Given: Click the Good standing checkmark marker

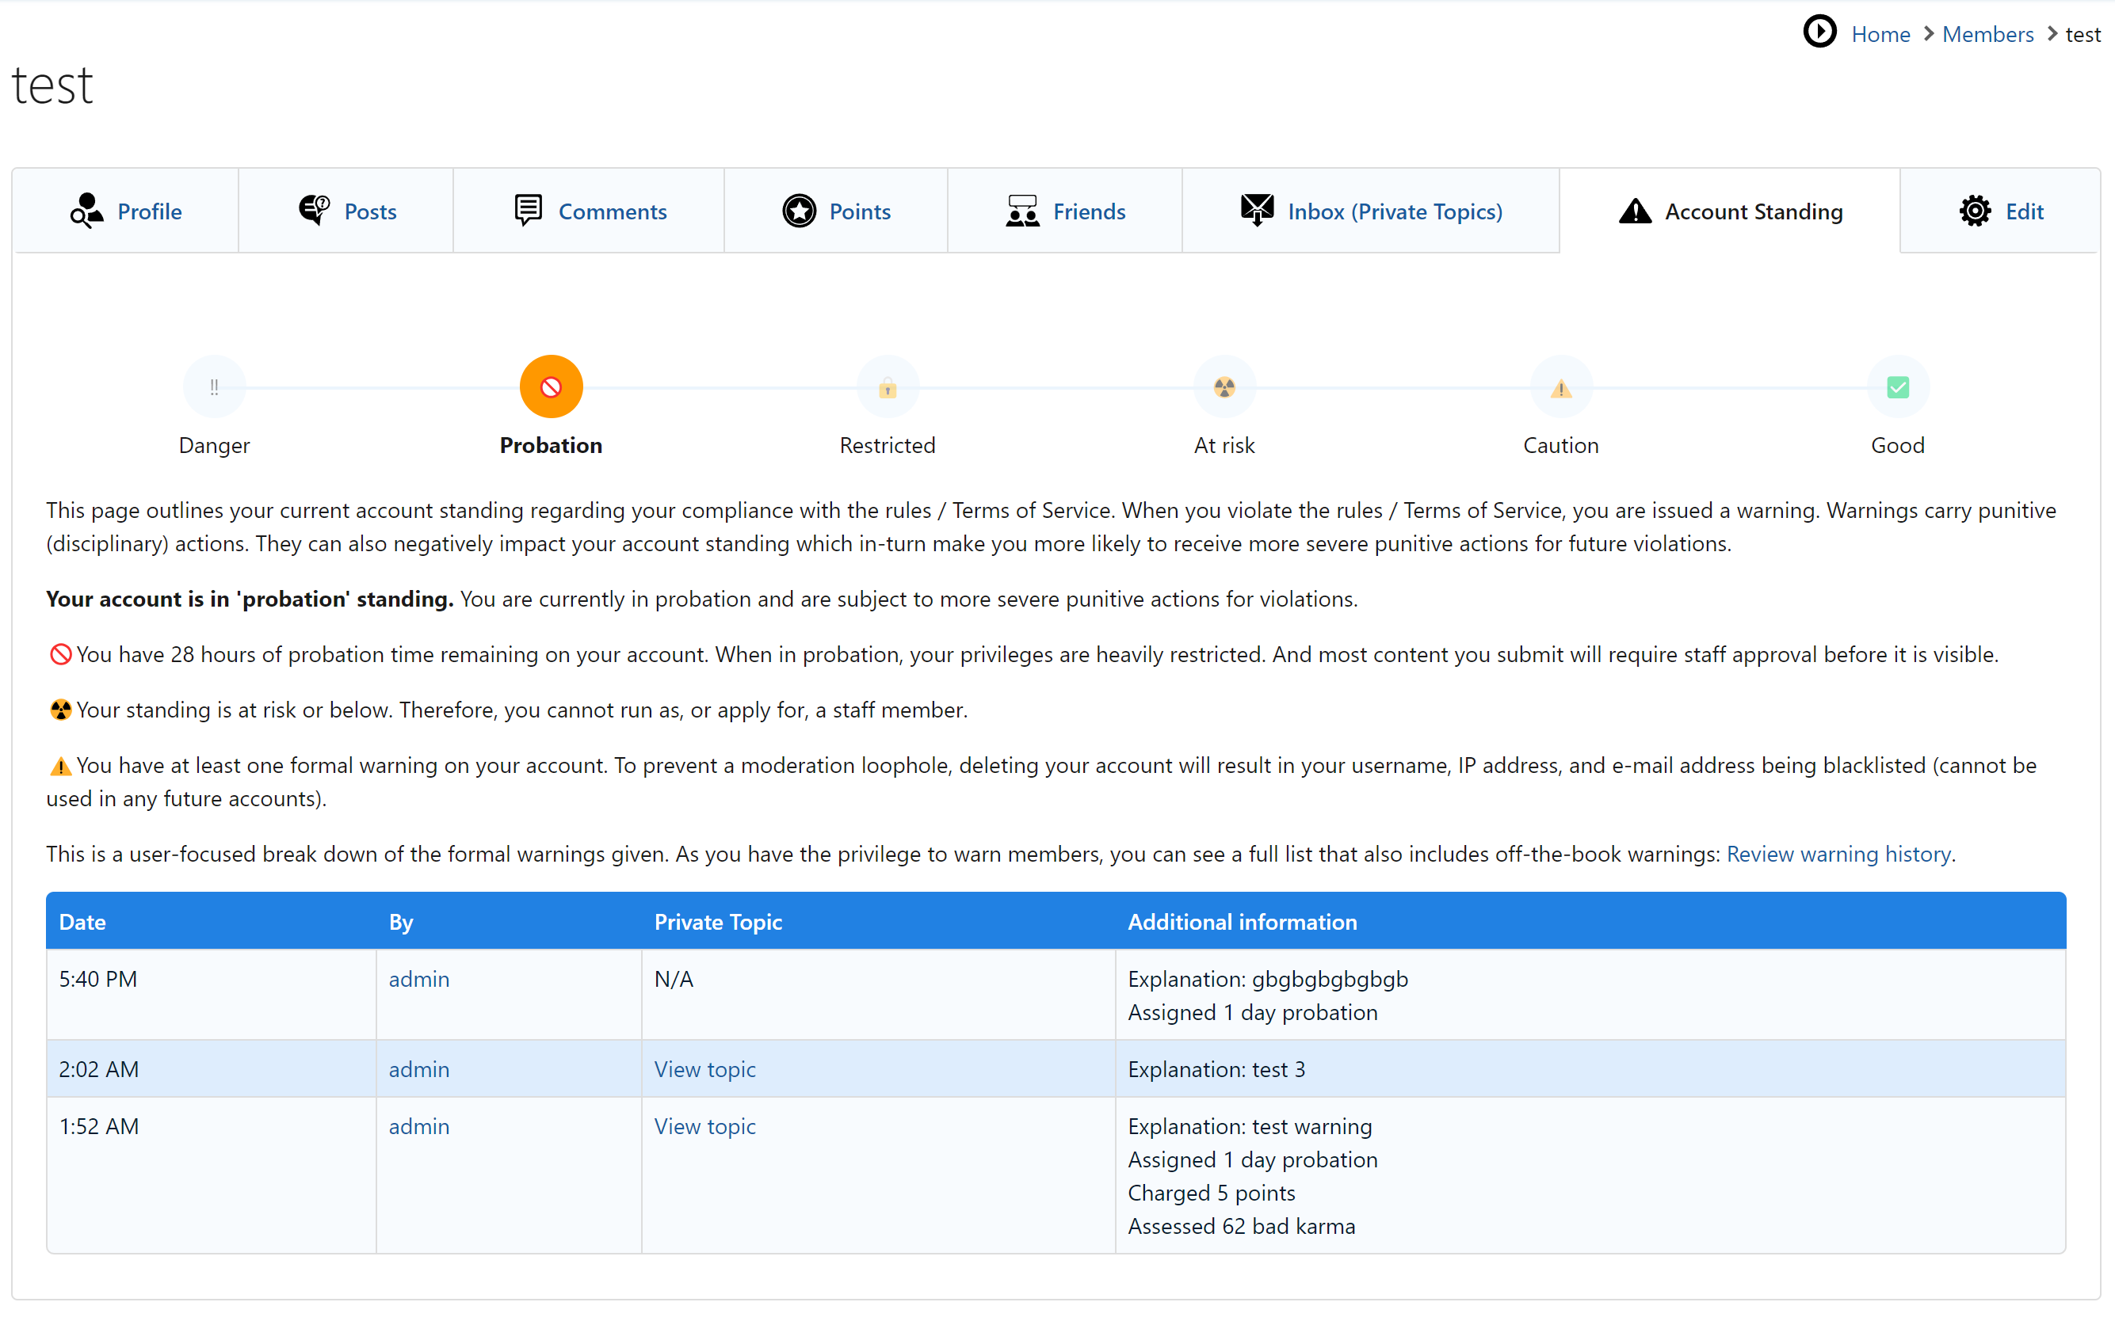Looking at the screenshot, I should pyautogui.click(x=1896, y=387).
